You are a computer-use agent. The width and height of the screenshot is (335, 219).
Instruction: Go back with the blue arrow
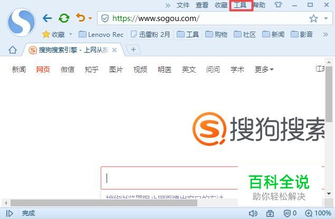click(47, 18)
